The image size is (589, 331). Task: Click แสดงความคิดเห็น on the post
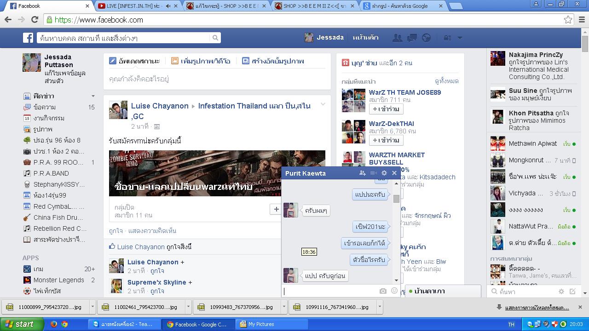click(x=152, y=231)
